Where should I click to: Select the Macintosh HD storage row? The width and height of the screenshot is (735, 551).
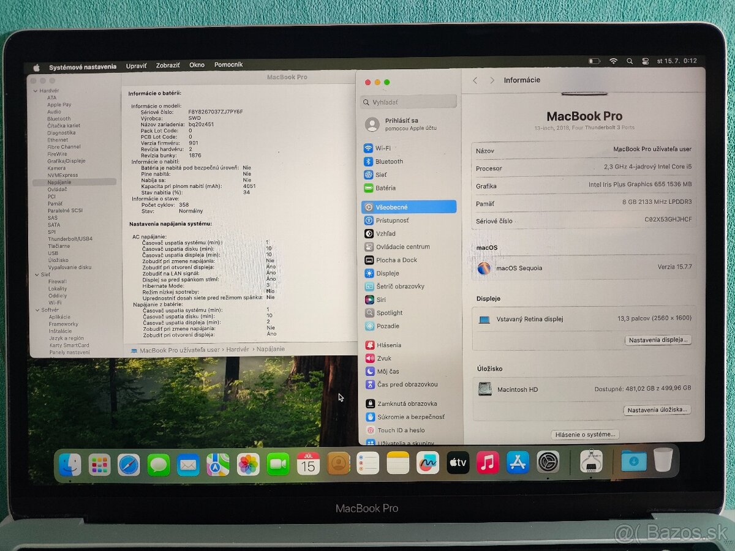click(584, 389)
